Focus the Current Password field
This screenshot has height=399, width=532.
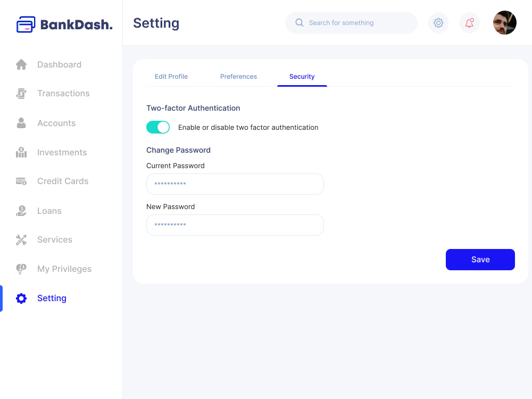click(235, 184)
